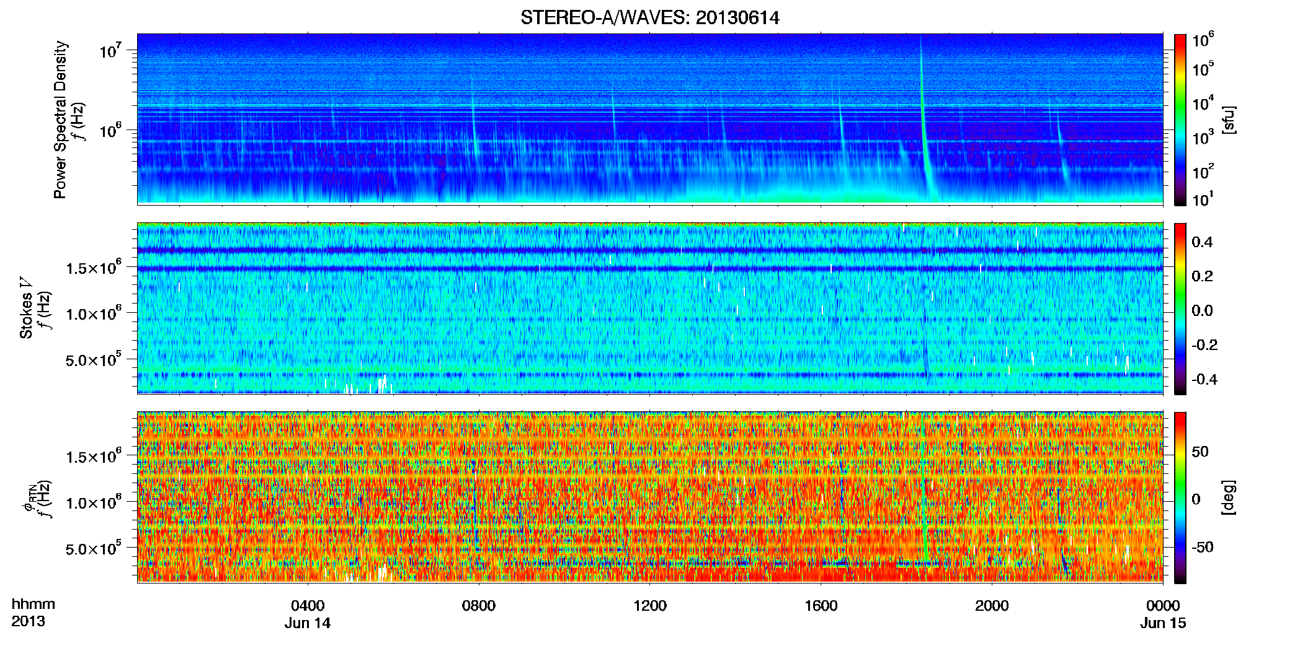The height and width of the screenshot is (669, 1300).
Task: Click the 0800 time tick label
Action: (479, 606)
